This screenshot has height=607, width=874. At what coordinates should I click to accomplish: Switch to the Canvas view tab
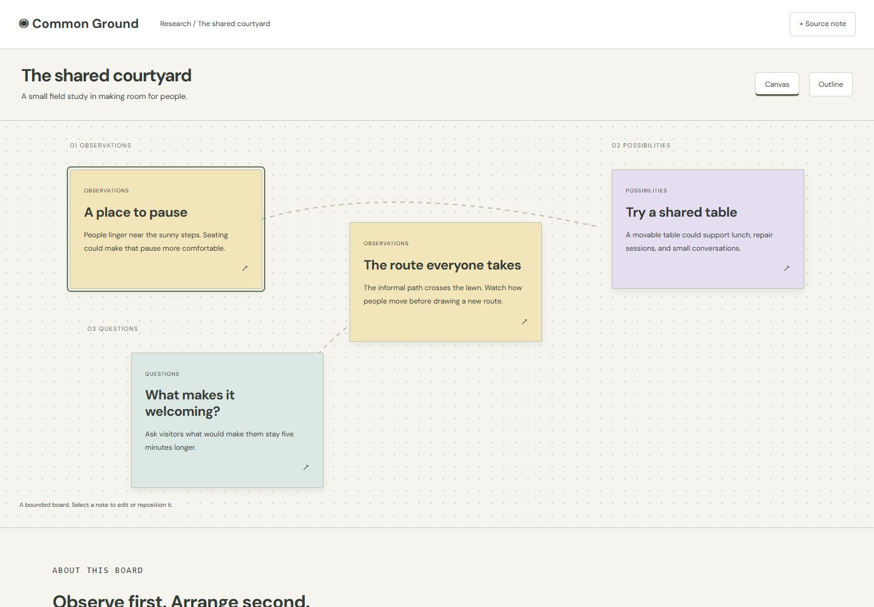click(777, 84)
